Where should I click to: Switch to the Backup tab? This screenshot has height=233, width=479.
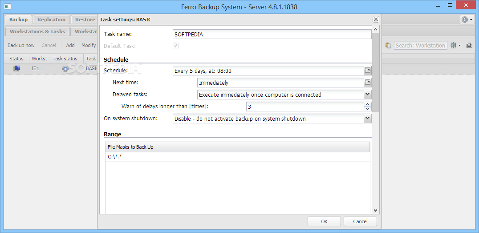coord(18,20)
